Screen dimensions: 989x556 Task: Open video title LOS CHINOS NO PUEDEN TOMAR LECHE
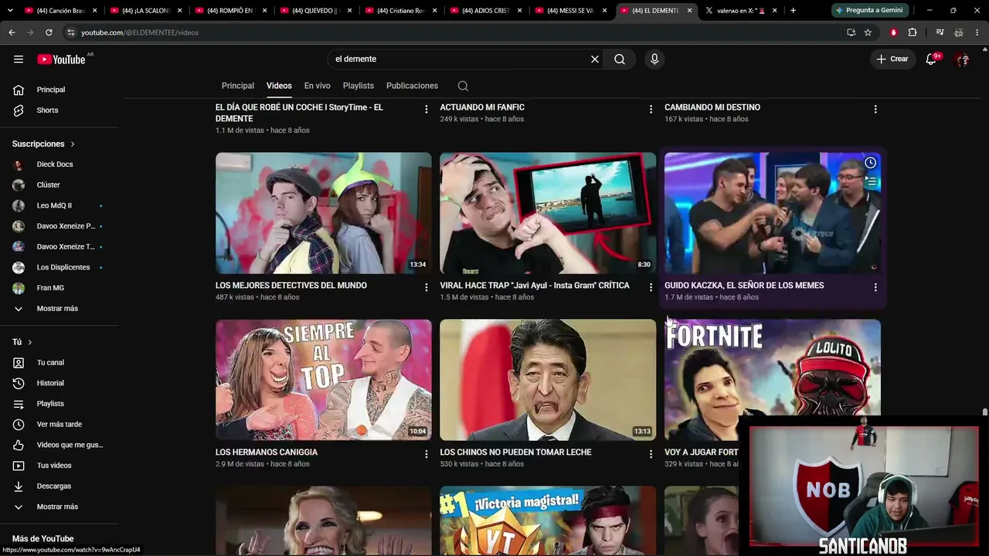pos(515,453)
